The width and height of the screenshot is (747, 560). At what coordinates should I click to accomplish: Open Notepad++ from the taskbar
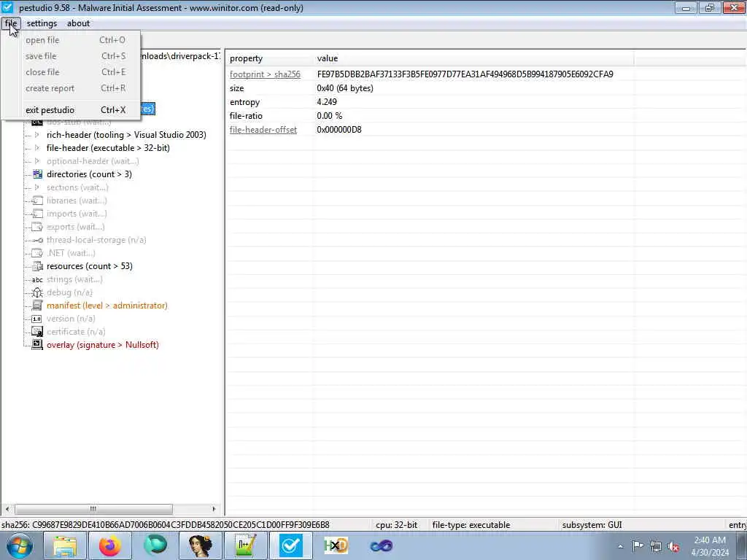click(x=246, y=545)
